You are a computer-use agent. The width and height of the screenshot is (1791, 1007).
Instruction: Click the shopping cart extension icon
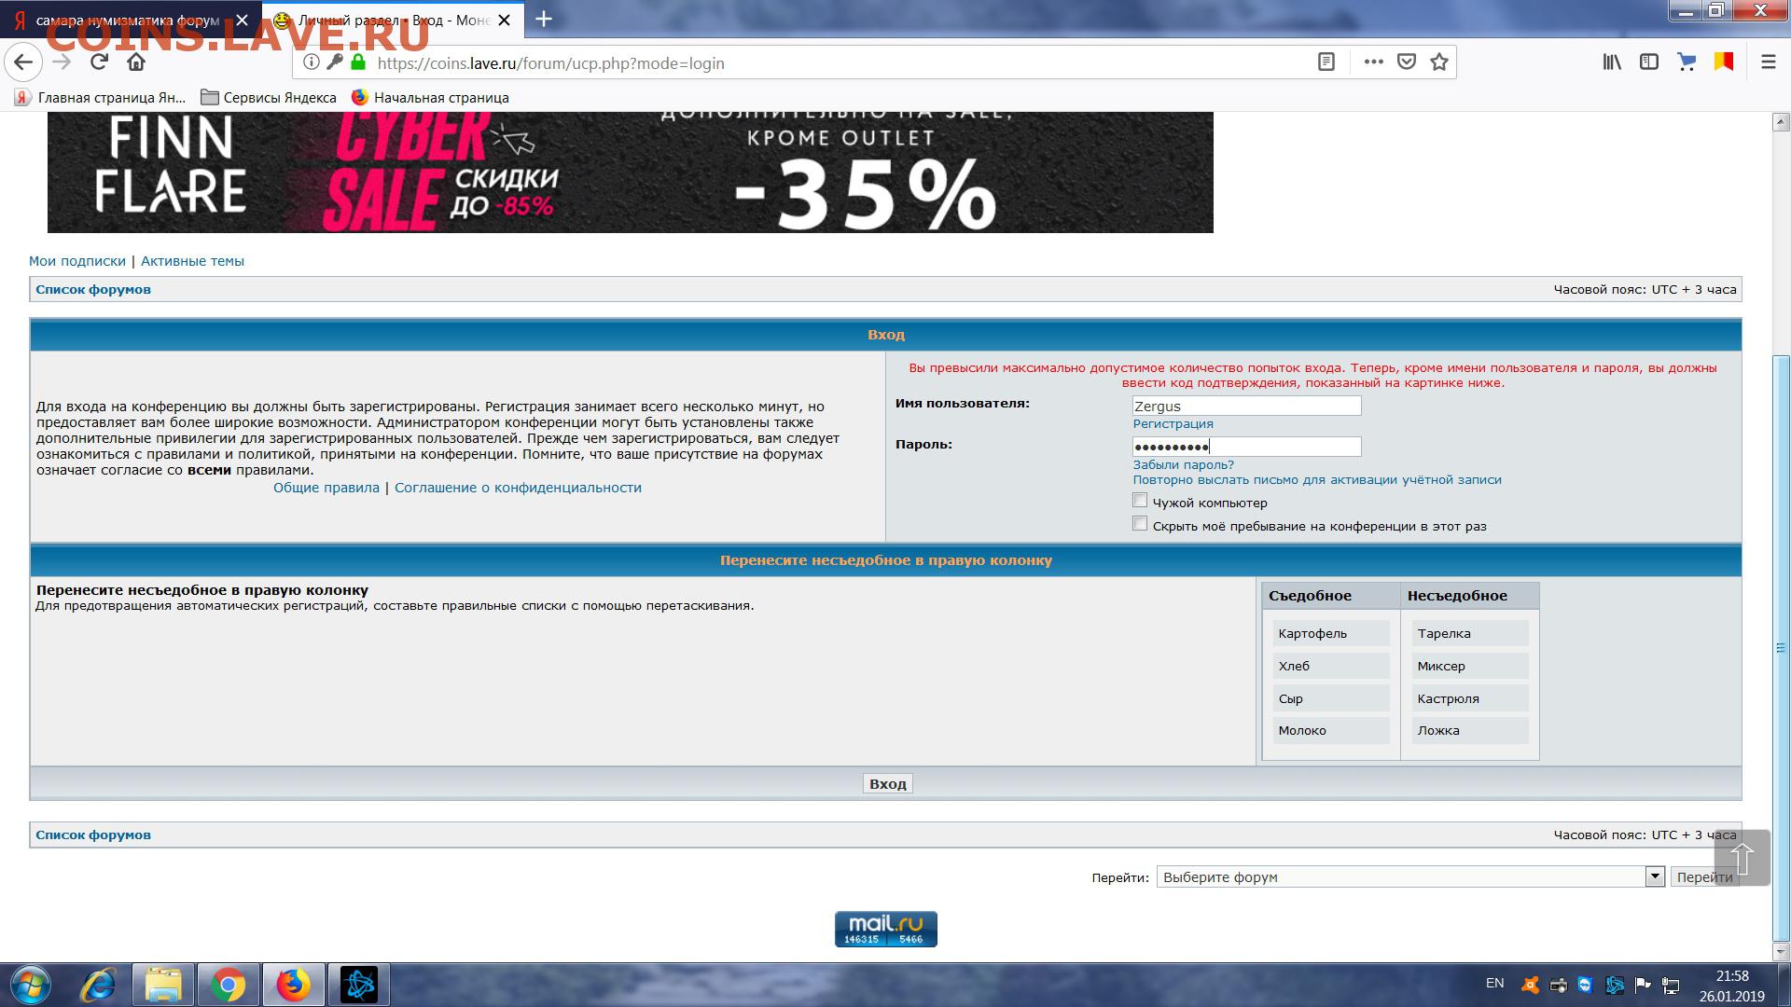point(1687,62)
